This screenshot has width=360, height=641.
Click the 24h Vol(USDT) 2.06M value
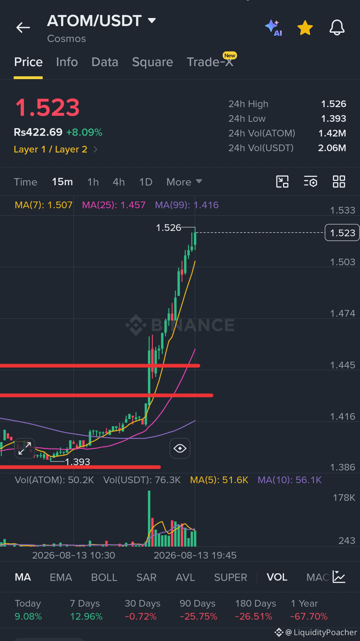(x=332, y=148)
